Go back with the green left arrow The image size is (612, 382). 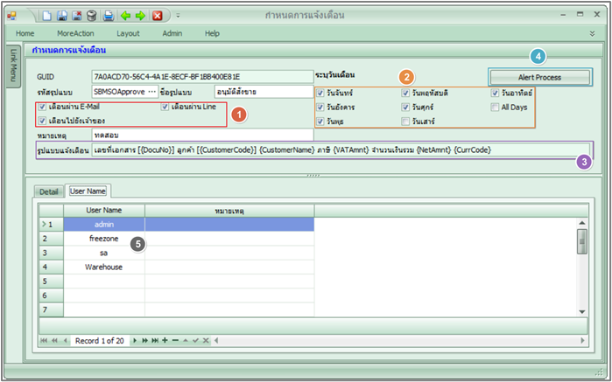125,16
